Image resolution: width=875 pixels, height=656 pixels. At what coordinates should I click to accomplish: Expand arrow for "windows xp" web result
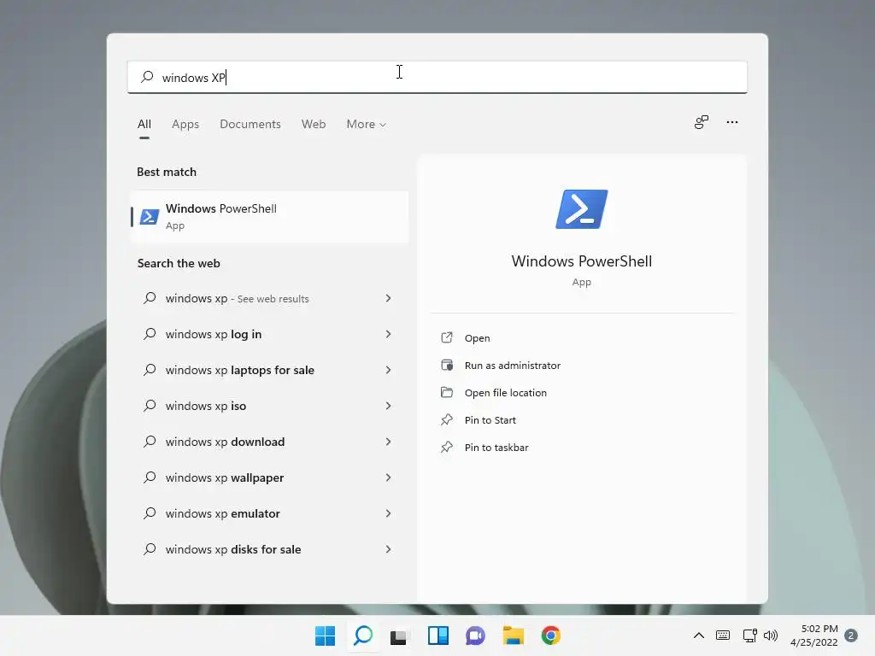point(389,298)
